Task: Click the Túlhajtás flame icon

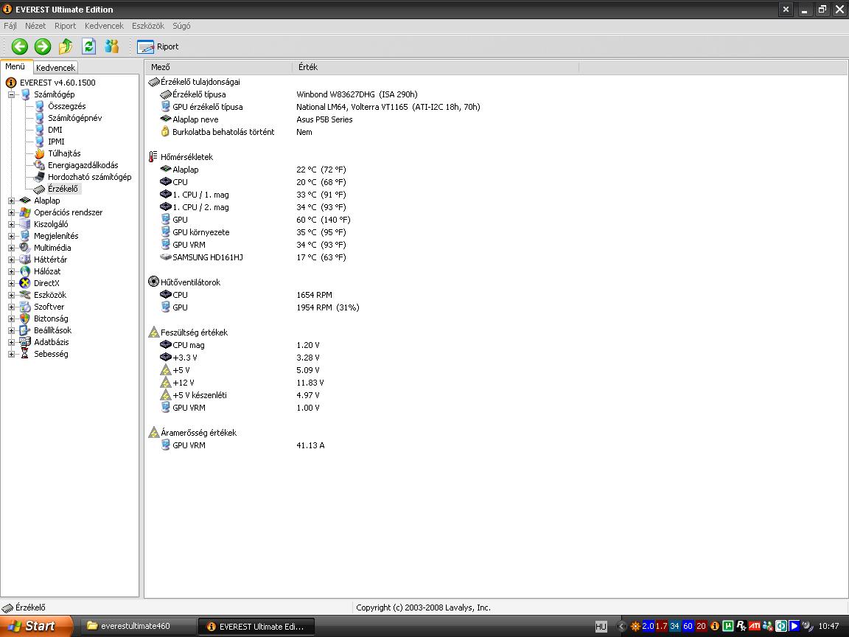Action: tap(40, 153)
